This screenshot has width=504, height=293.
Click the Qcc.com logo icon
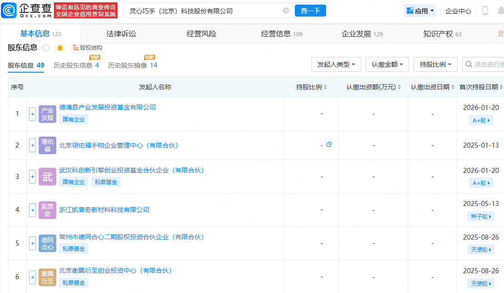point(9,11)
